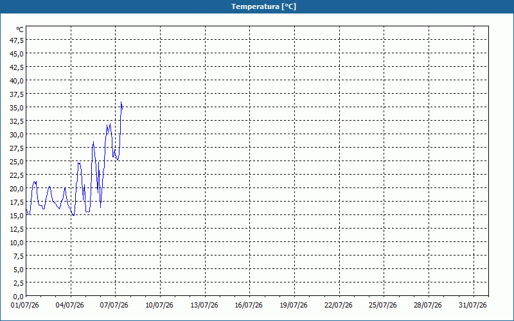Click the 31/07/26 date label
514x321 pixels.
(473, 306)
